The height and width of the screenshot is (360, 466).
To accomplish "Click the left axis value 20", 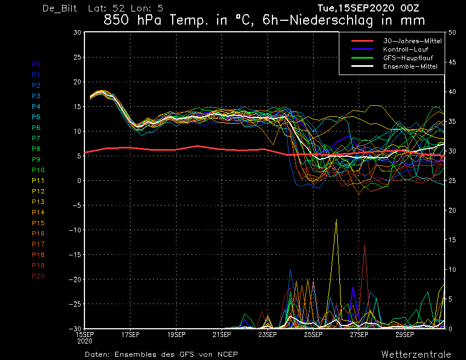I will click(77, 82).
